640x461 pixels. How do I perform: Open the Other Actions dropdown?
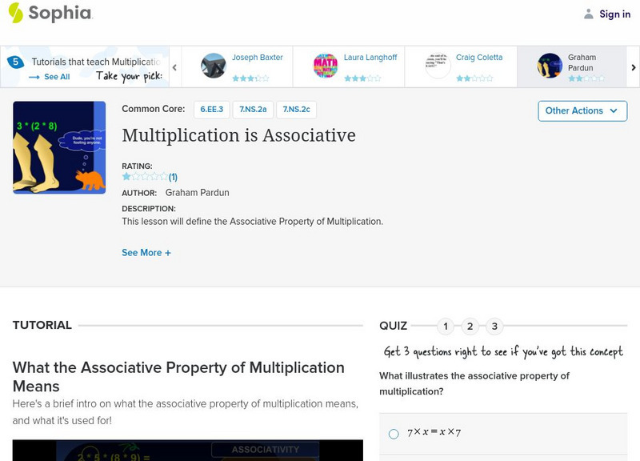point(581,111)
